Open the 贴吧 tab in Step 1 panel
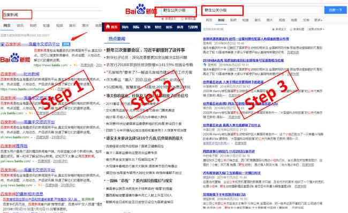 click(33, 25)
